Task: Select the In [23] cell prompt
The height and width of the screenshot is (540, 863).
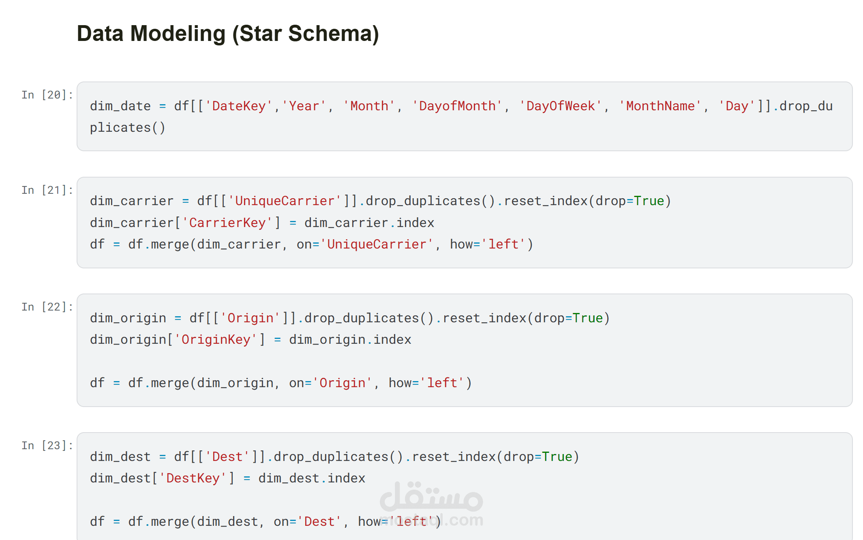Action: pos(47,446)
